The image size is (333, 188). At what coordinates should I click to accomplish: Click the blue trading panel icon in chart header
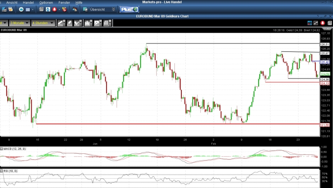[309, 23]
